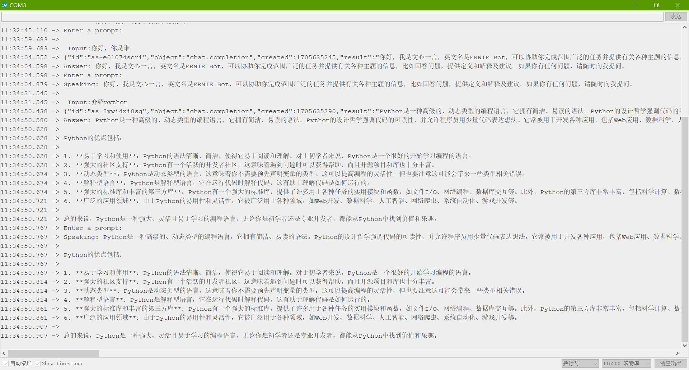689x370 pixels.
Task: Click the horizontal scrollbar left arrow
Action: click(x=4, y=353)
